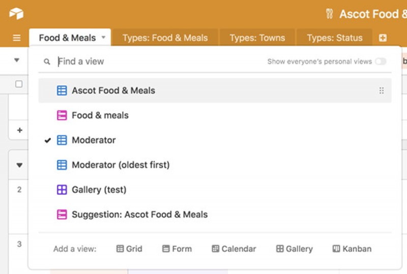This screenshot has height=274, width=407.
Task: Add a new Kanban view
Action: point(352,249)
